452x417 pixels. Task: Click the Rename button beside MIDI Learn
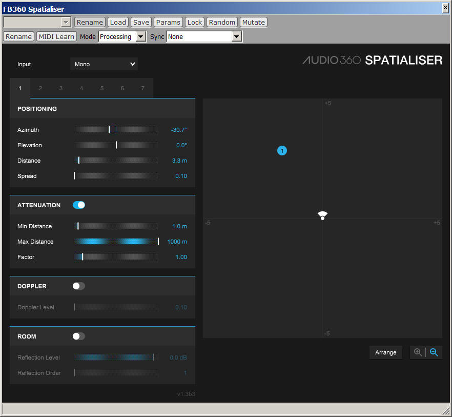tap(18, 36)
